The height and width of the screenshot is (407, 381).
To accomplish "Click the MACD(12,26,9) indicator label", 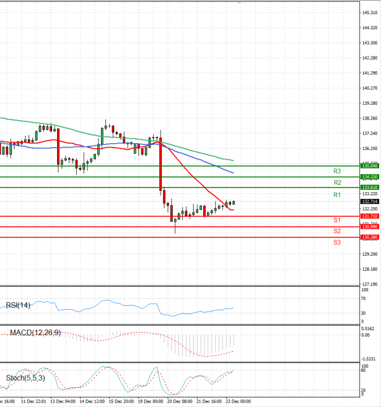I will point(36,333).
